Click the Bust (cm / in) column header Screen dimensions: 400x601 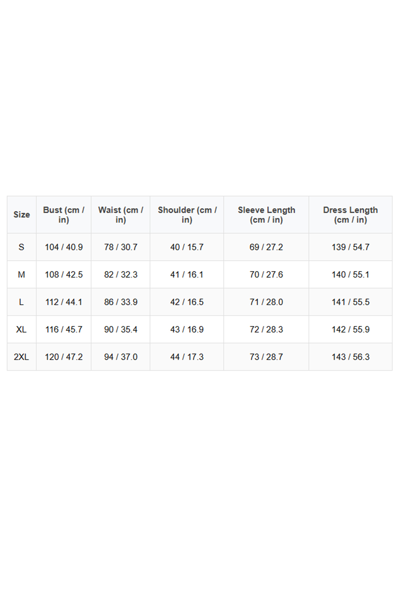(64, 215)
